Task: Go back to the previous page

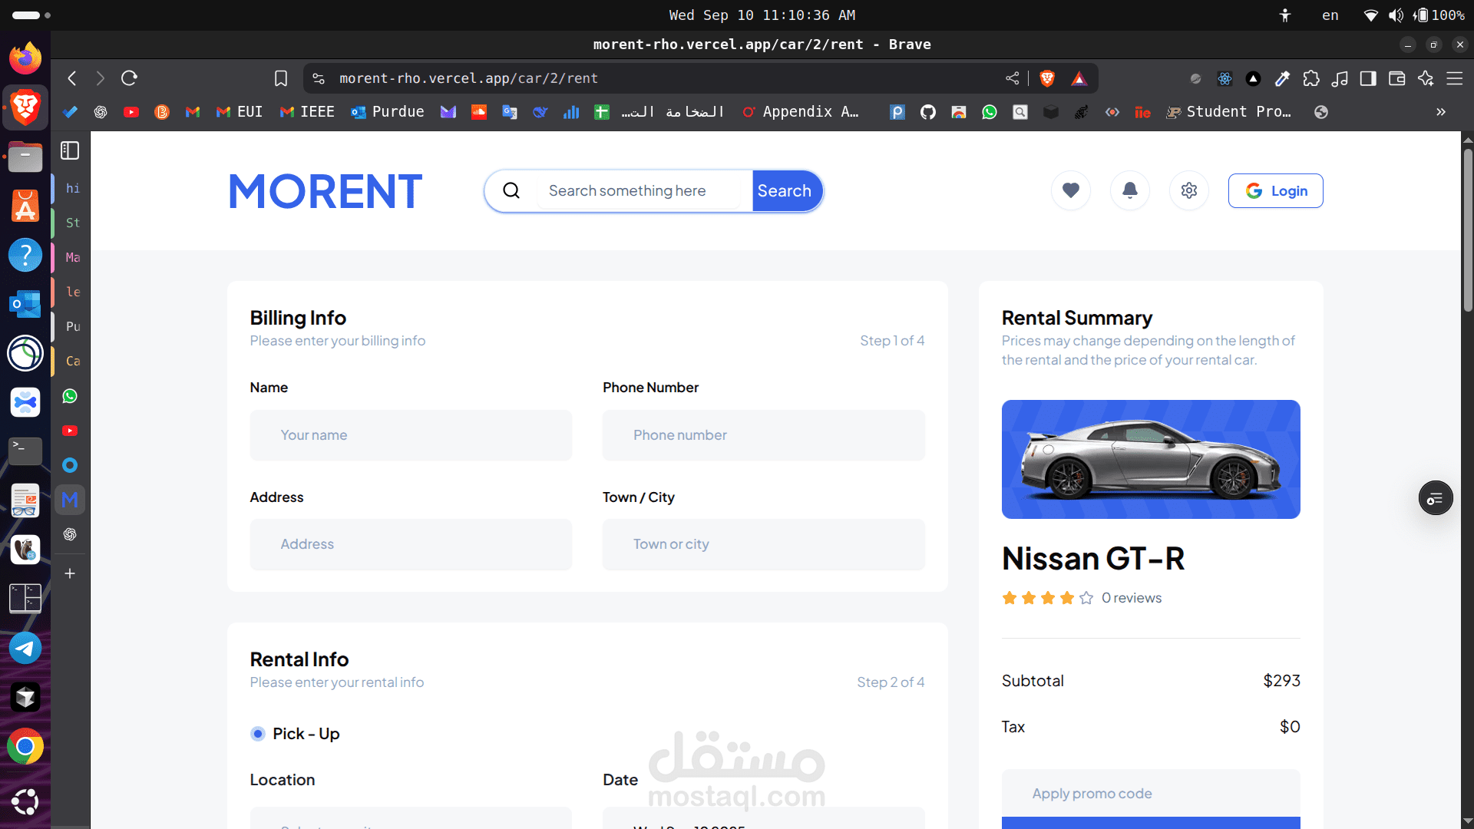Action: click(72, 78)
